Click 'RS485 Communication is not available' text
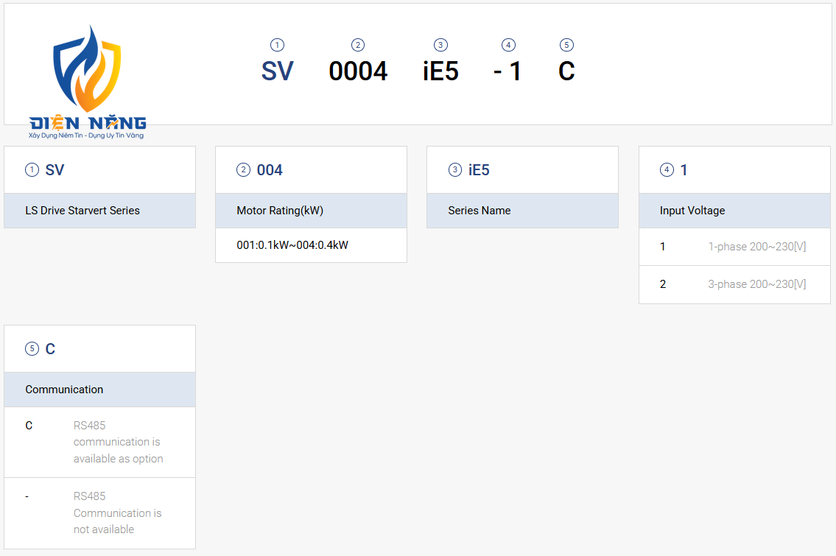Image resolution: width=836 pixels, height=556 pixels. click(x=117, y=513)
